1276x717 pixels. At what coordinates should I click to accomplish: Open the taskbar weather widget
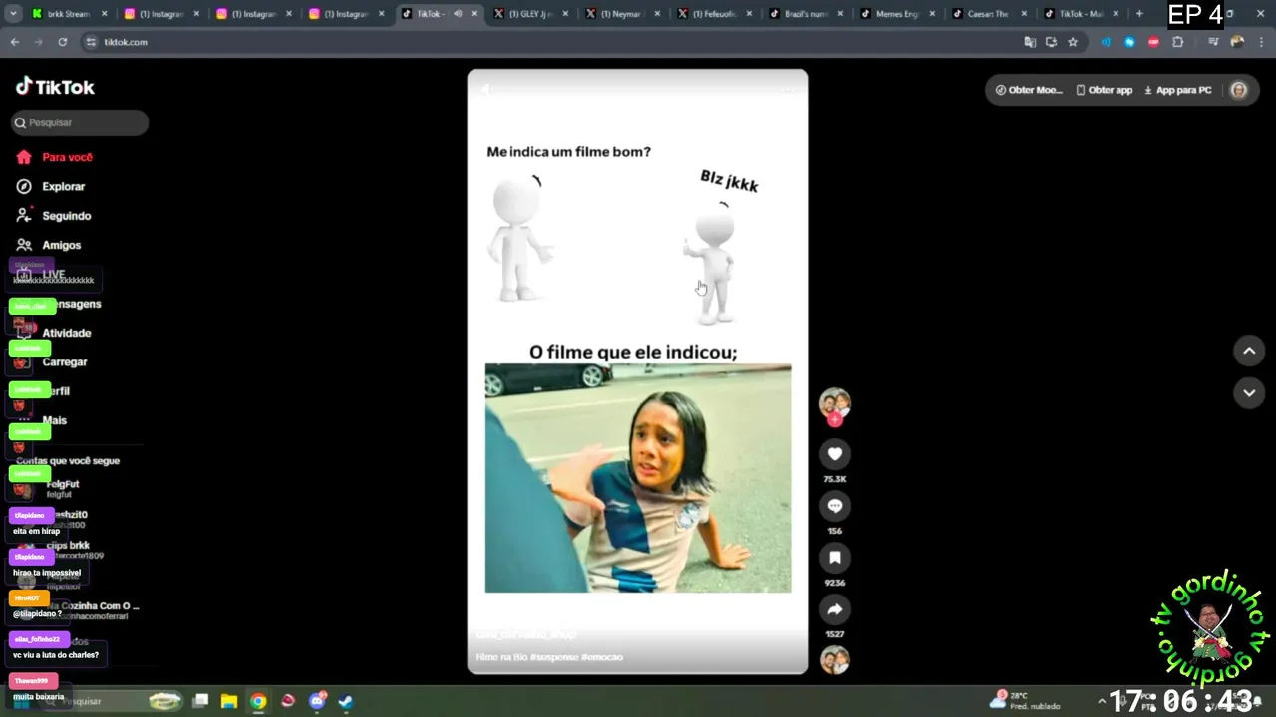coord(1026,701)
